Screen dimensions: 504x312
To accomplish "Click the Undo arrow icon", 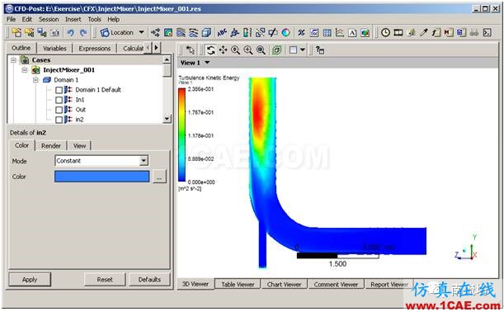I will coord(70,32).
